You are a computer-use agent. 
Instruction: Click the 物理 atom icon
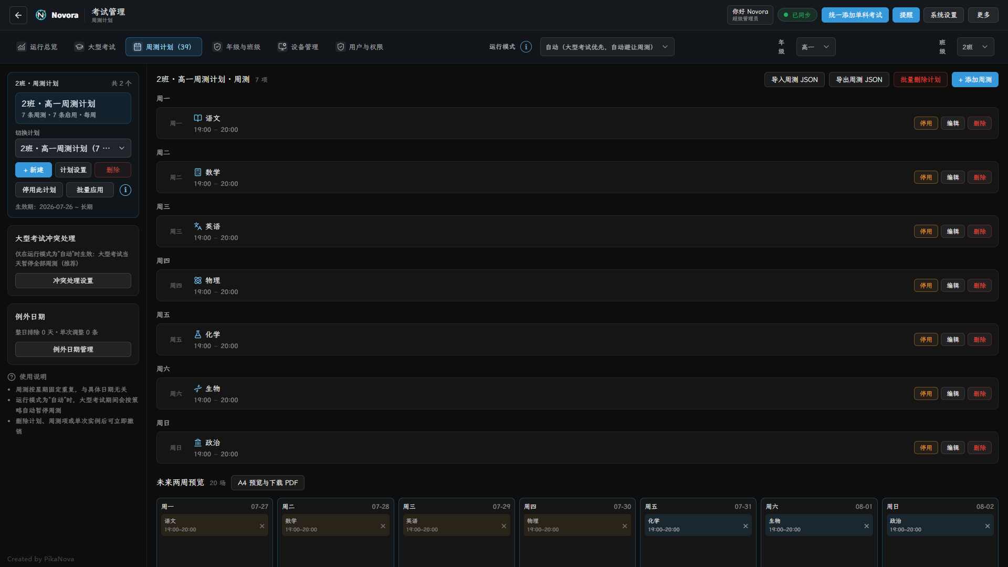[198, 280]
